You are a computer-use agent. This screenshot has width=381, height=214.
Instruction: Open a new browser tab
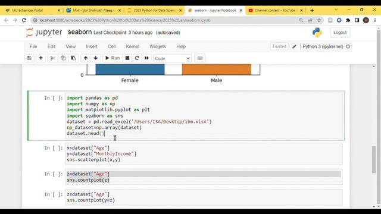click(x=312, y=11)
